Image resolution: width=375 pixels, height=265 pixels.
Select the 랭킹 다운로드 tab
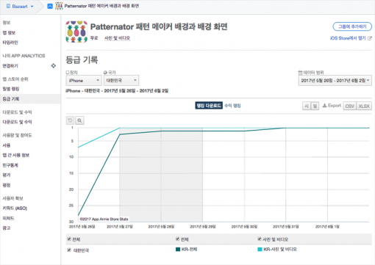(x=209, y=106)
